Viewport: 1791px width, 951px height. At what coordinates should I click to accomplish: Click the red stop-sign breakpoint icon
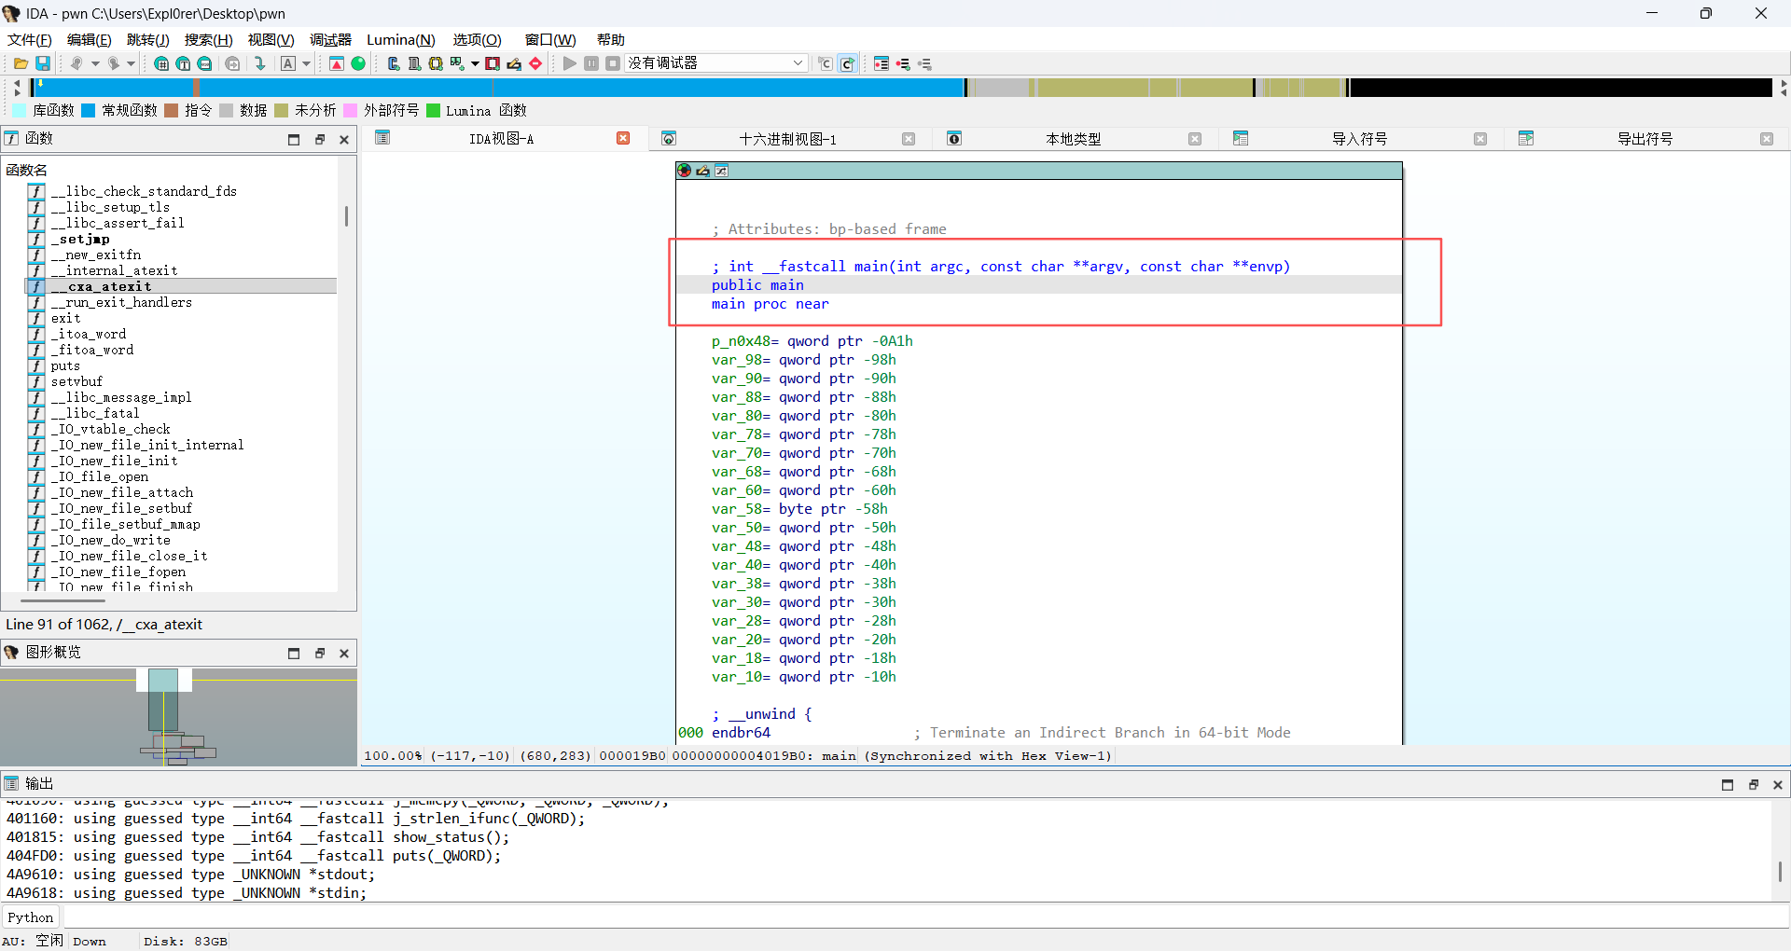[x=535, y=63]
